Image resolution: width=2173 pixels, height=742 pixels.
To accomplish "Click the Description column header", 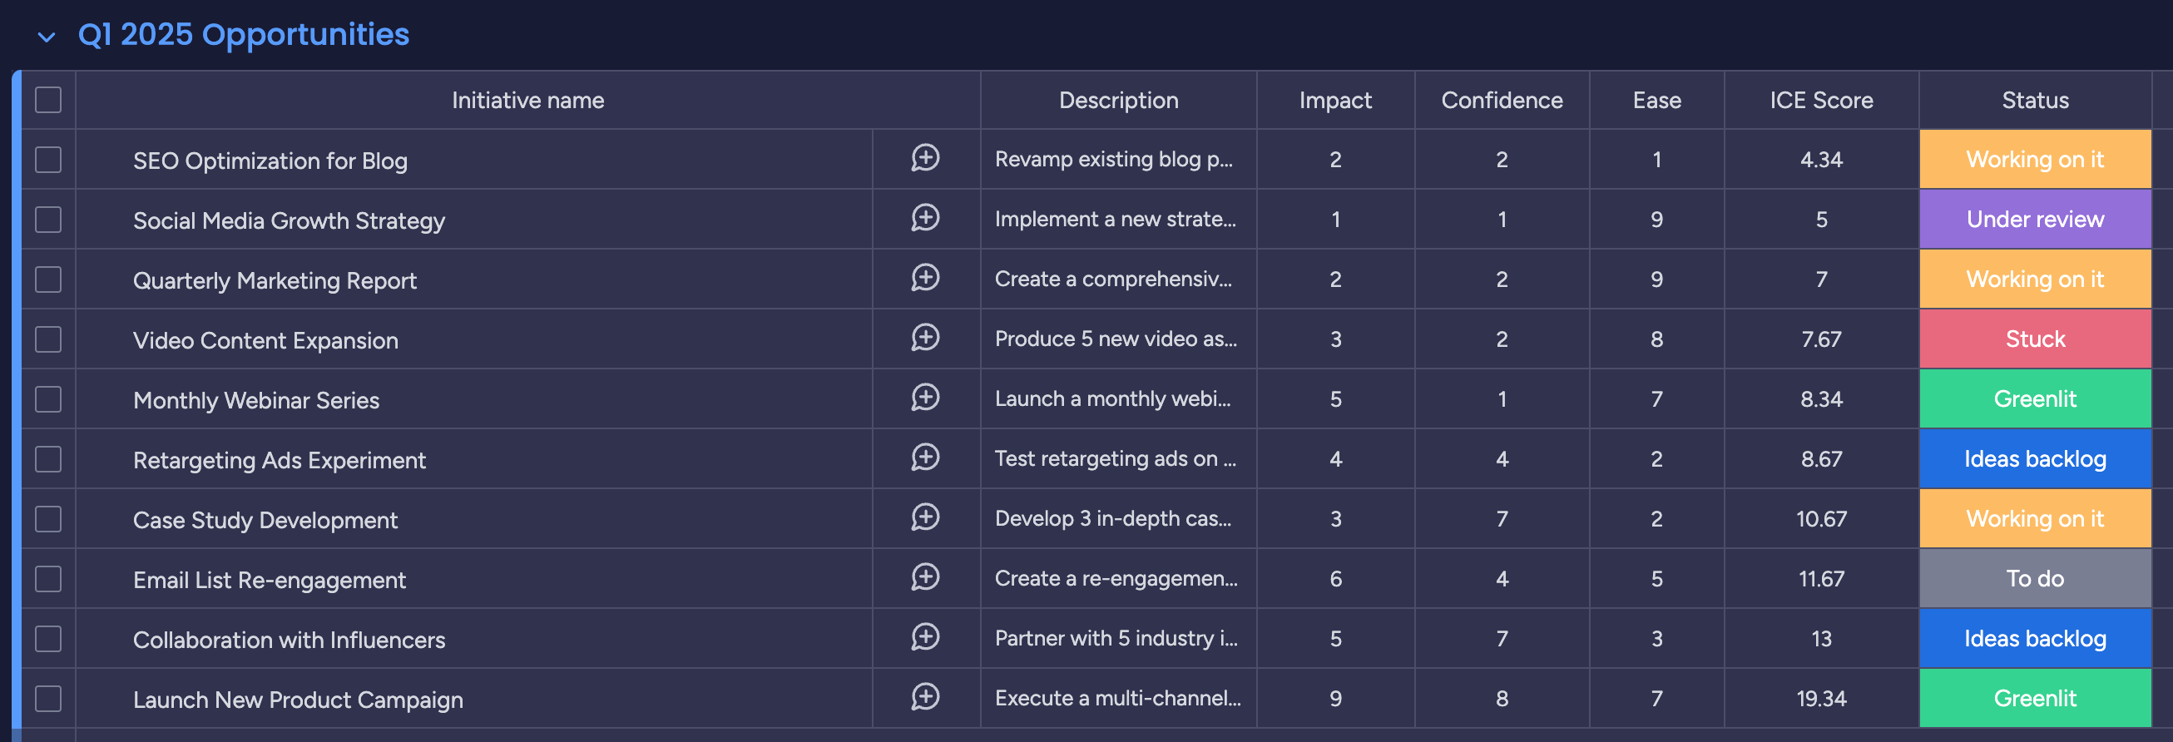I will tap(1119, 100).
